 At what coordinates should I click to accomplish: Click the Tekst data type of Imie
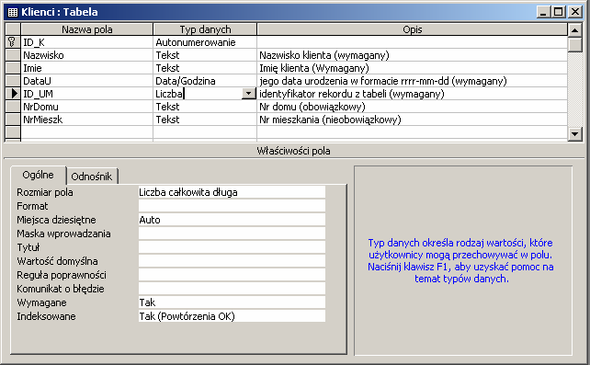tap(205, 68)
